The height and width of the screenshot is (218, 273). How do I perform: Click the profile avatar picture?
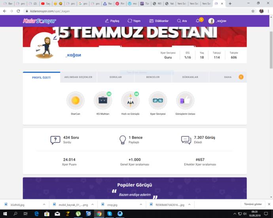[x=44, y=47]
